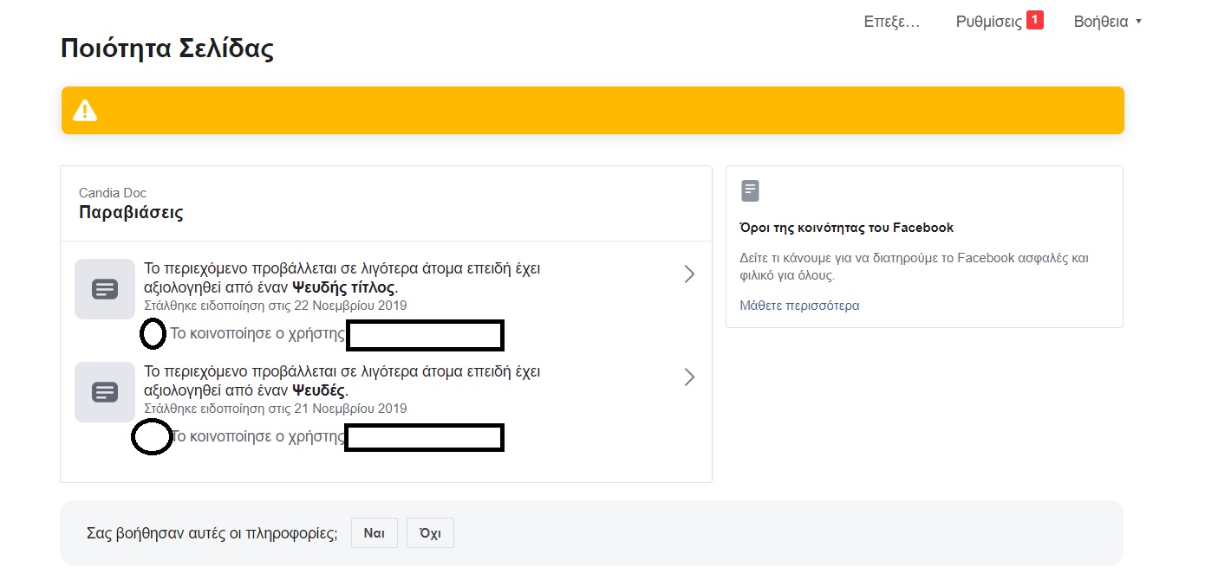
Task: Follow the 'Μάθετε περισσότερα' link
Action: pos(799,306)
